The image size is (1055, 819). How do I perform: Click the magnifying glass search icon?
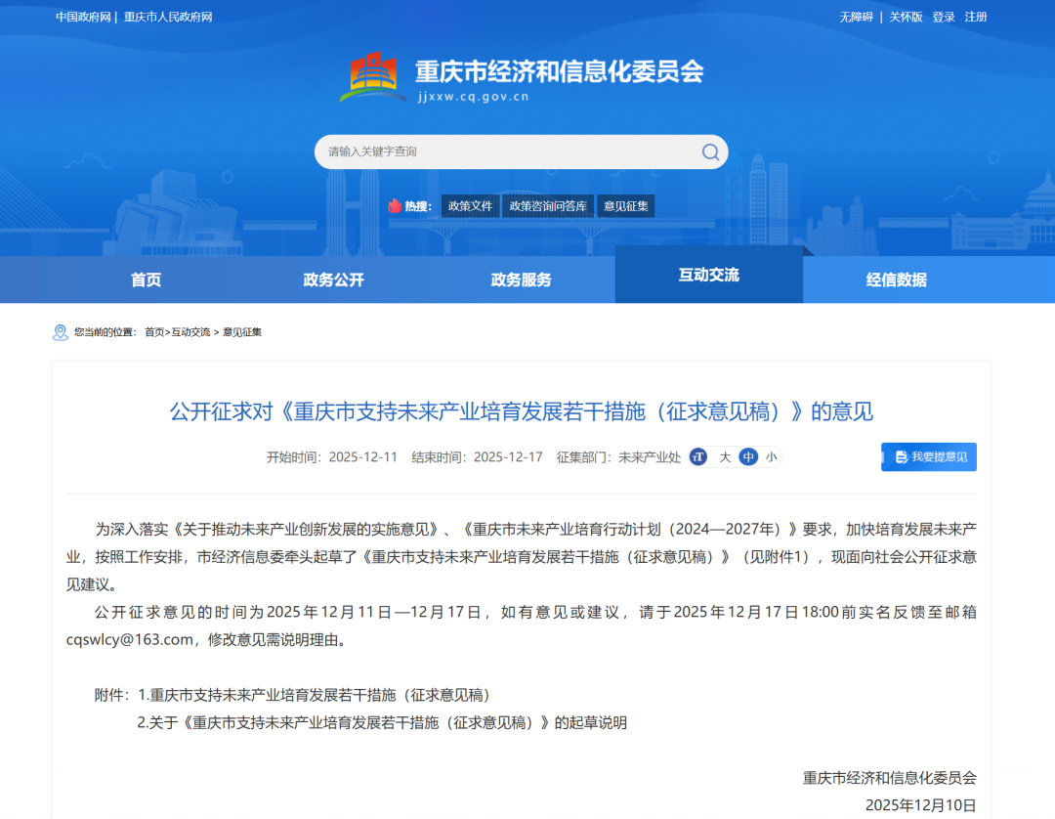[x=710, y=152]
